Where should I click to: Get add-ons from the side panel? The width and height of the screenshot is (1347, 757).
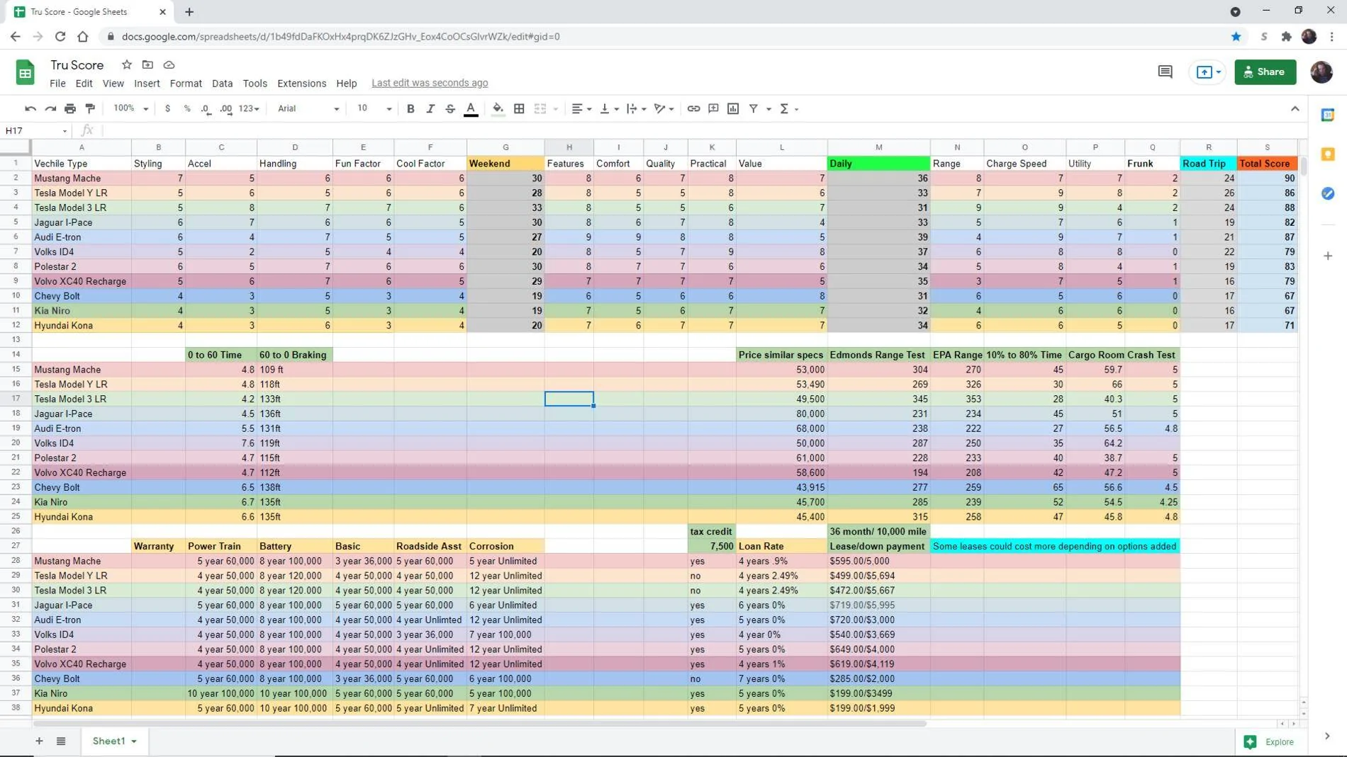[1328, 256]
